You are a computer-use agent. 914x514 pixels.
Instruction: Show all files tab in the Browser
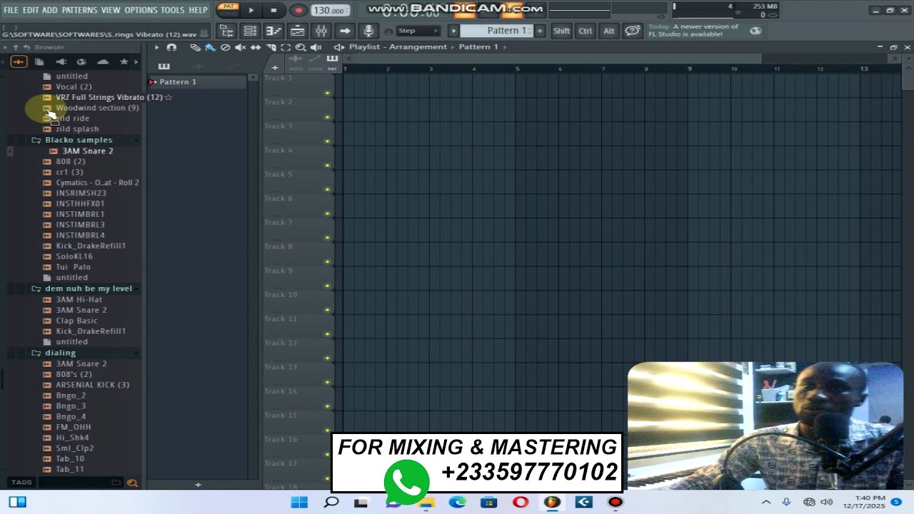pos(19,62)
